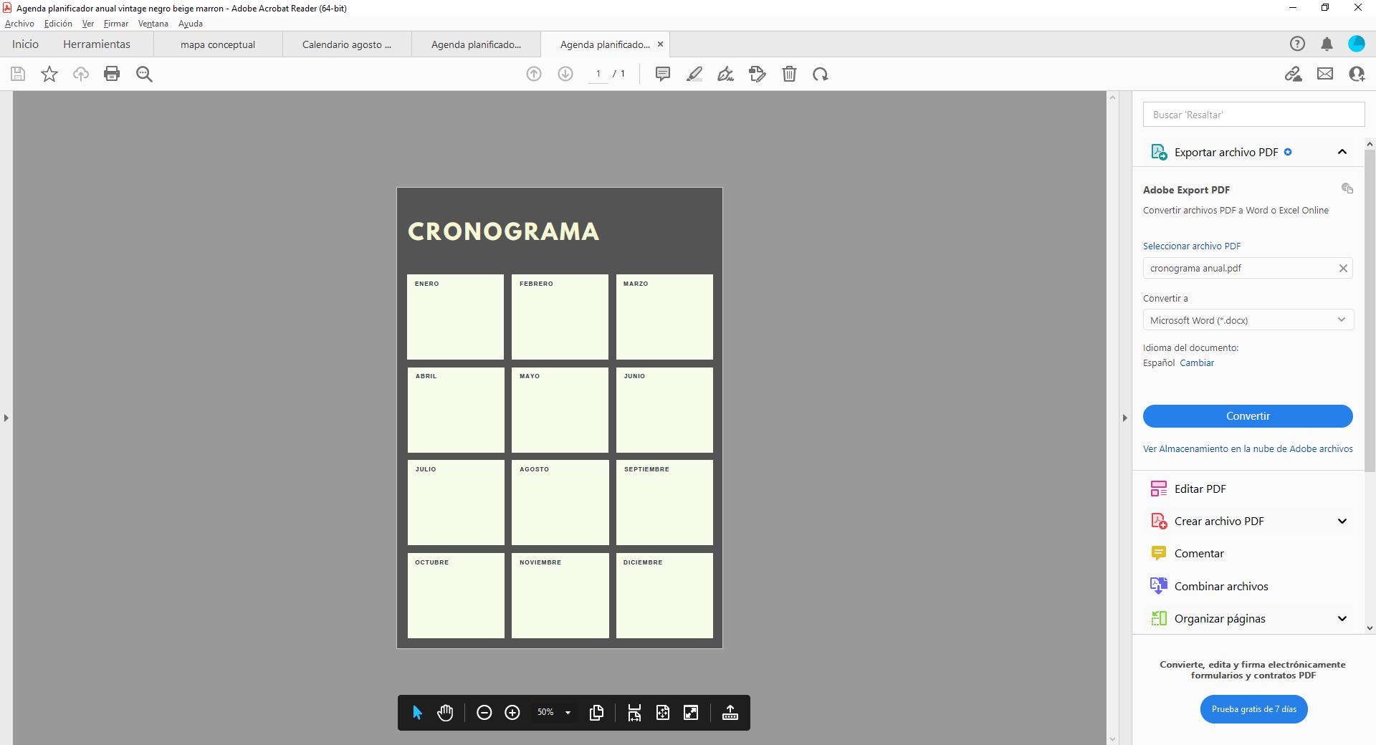
Task: Open the Comentar tool
Action: point(1199,554)
